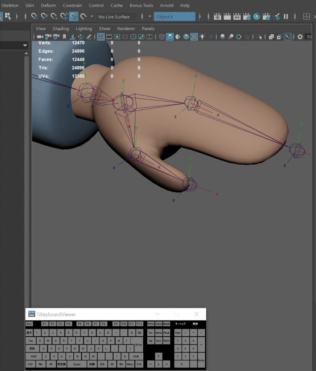The height and width of the screenshot is (371, 316).
Task: Click the Home key in TiKeyboardViewer
Action: 159,333
